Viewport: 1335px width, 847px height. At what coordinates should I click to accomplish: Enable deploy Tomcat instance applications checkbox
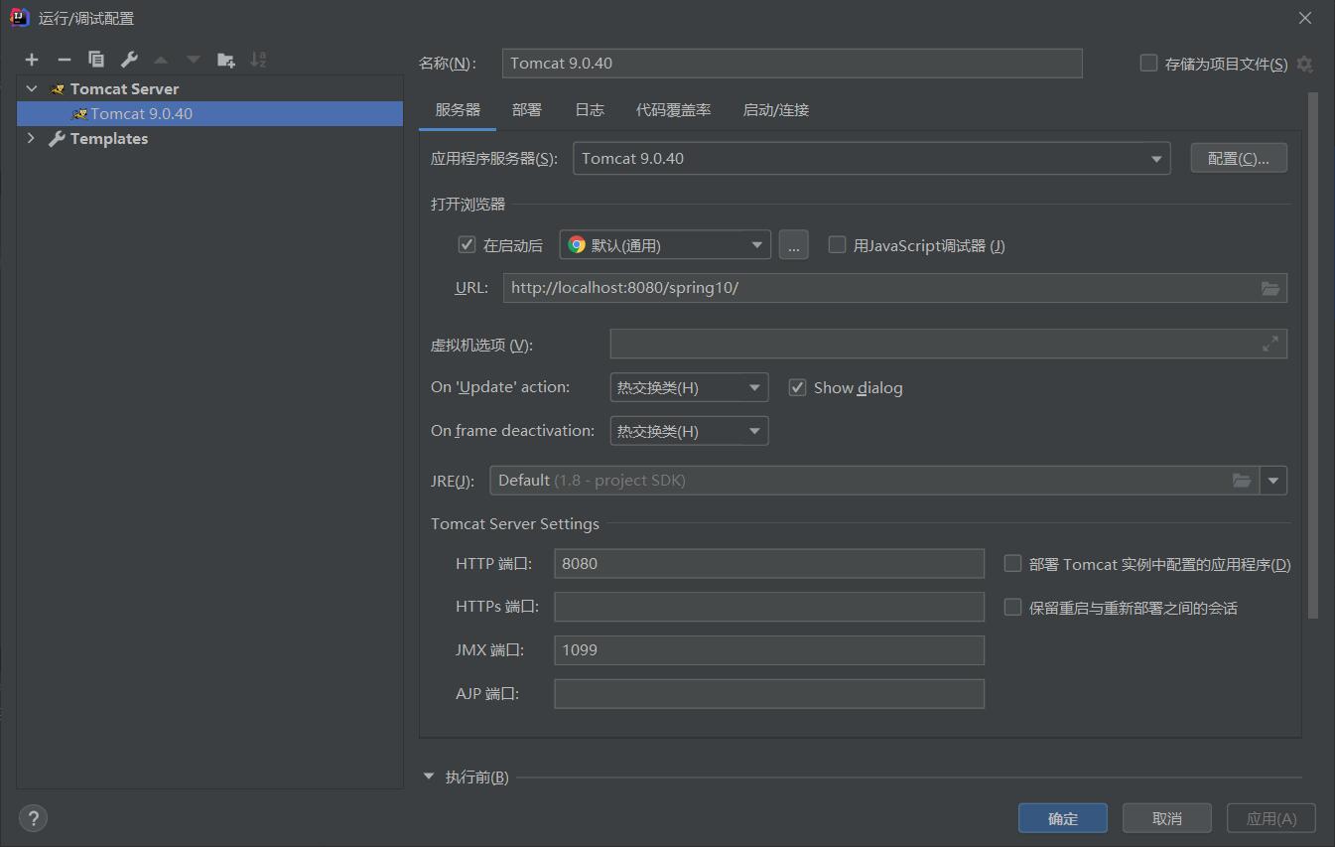[1012, 563]
